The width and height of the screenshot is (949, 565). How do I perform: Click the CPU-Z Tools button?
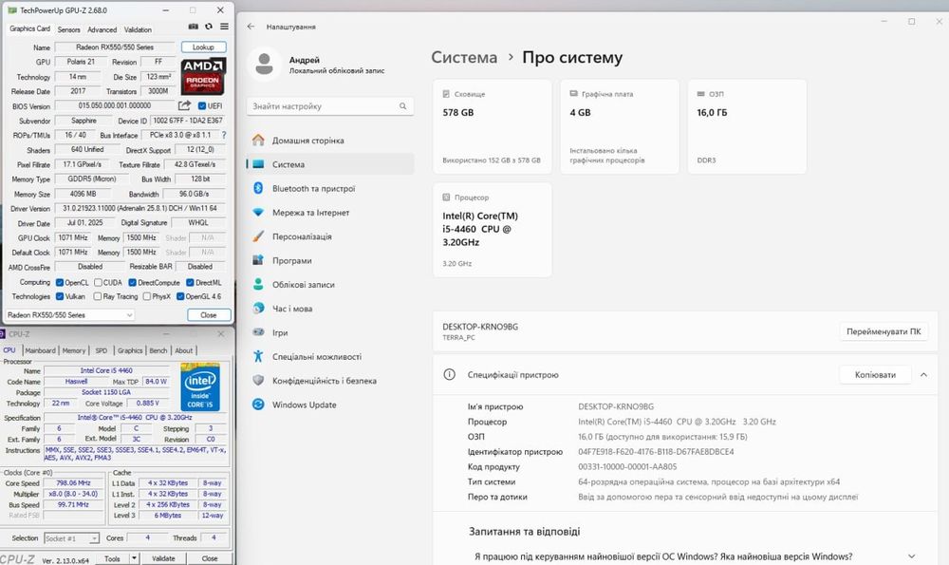point(113,558)
